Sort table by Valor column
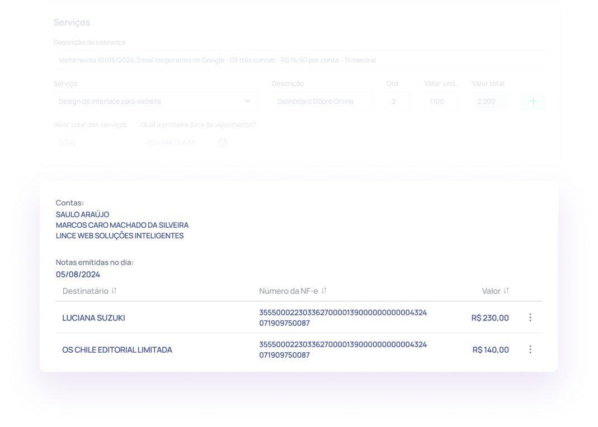598x427 pixels. click(x=506, y=291)
